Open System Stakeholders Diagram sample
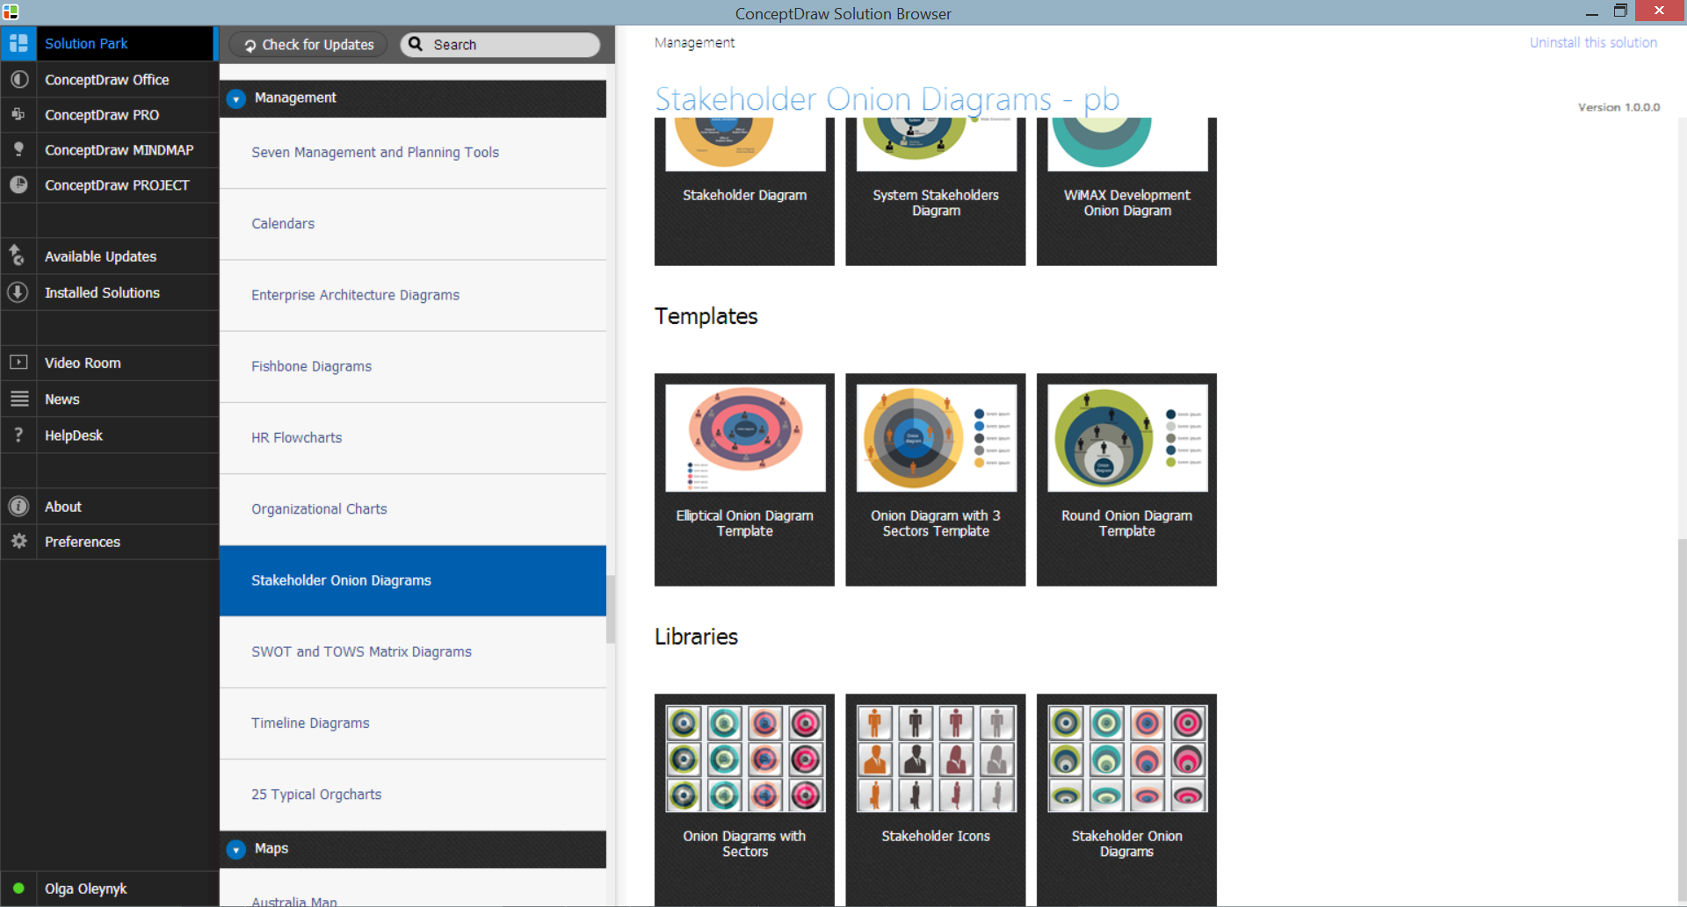The height and width of the screenshot is (907, 1687). pos(936,191)
